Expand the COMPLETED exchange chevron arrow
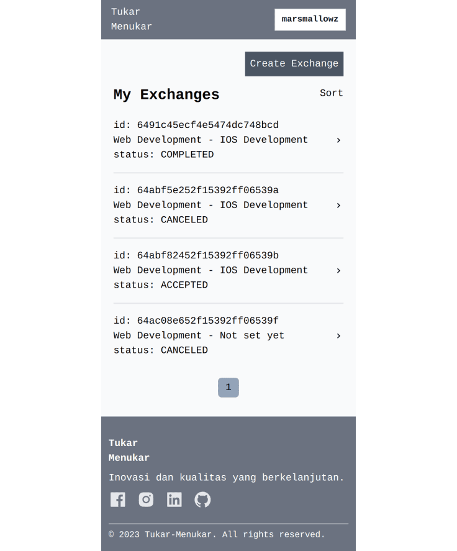457x551 pixels. (338, 140)
